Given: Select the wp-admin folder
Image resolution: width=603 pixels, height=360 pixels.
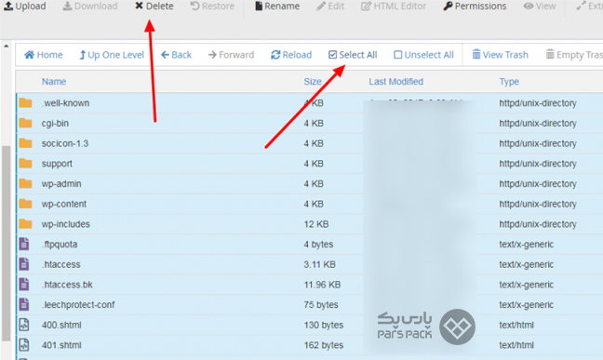Looking at the screenshot, I should point(309,184).
